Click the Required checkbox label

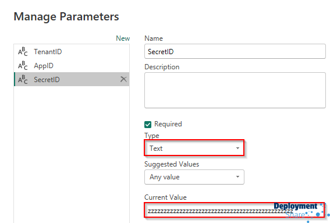(x=168, y=124)
